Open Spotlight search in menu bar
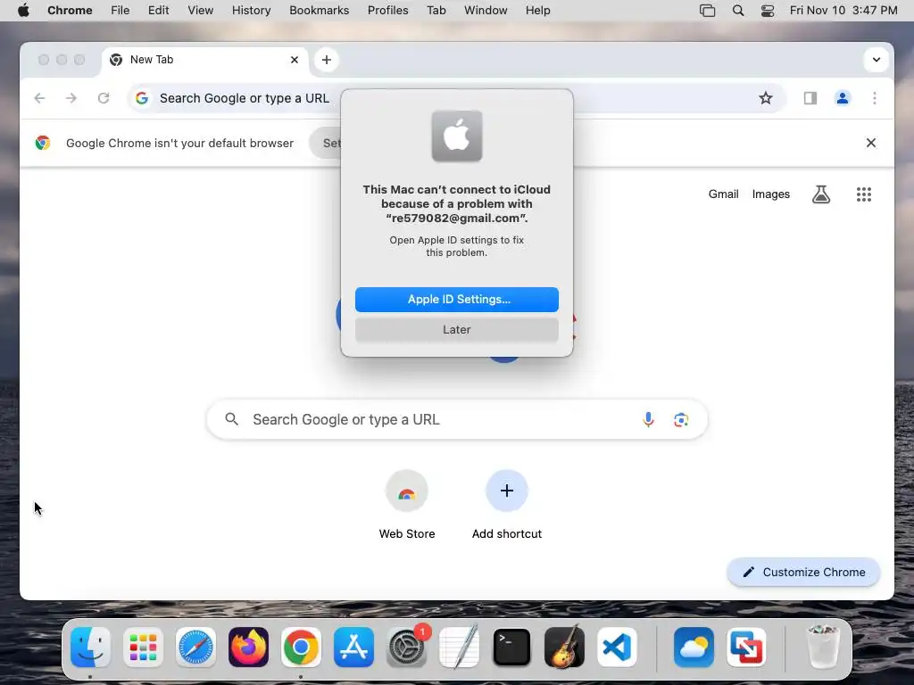The height and width of the screenshot is (685, 914). (x=737, y=10)
